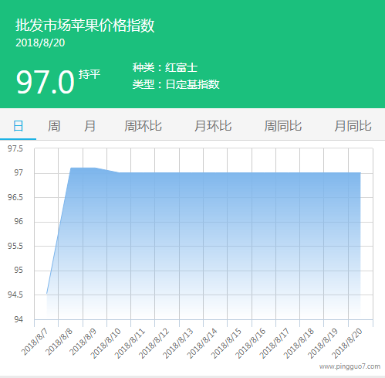The height and width of the screenshot is (378, 385).
Task: Click the 96 y-axis label
Action: pos(19,221)
